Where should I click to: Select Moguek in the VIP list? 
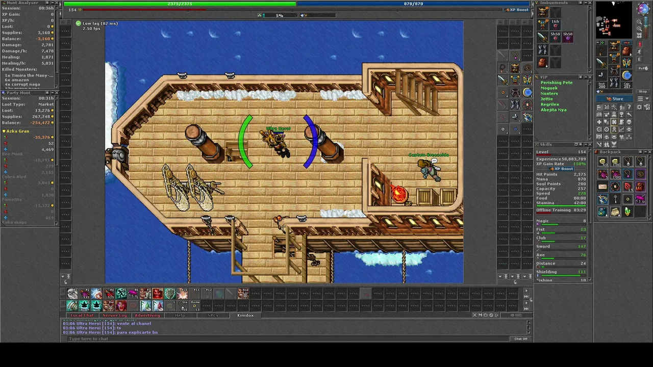(549, 88)
